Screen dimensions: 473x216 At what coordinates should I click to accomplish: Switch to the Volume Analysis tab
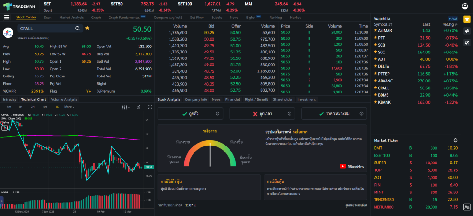[x=64, y=99]
